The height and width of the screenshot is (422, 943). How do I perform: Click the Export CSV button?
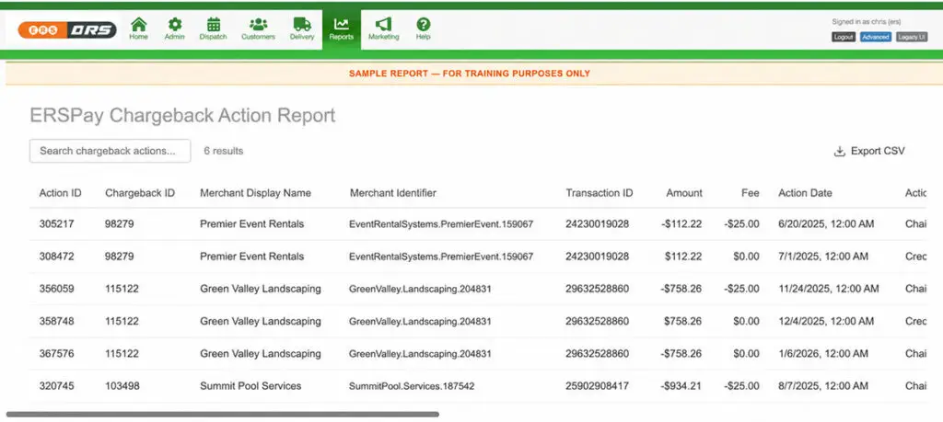869,152
